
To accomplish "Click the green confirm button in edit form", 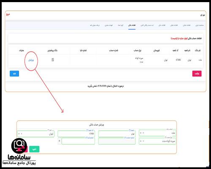I will pos(34,149).
